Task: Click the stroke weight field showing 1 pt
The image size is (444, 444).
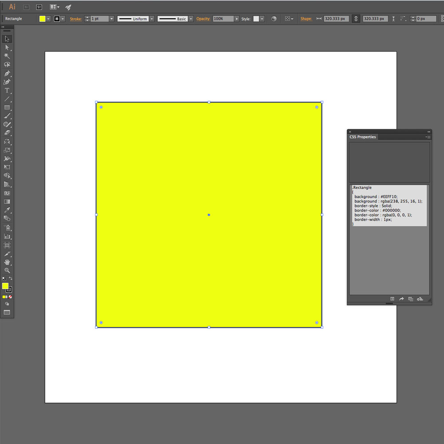Action: tap(99, 19)
